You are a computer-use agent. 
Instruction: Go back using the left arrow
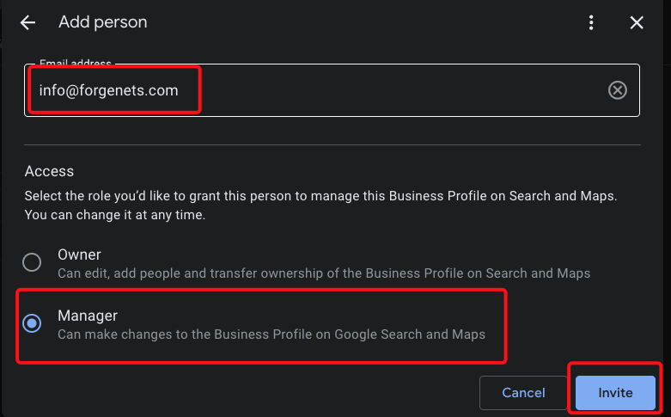point(27,22)
